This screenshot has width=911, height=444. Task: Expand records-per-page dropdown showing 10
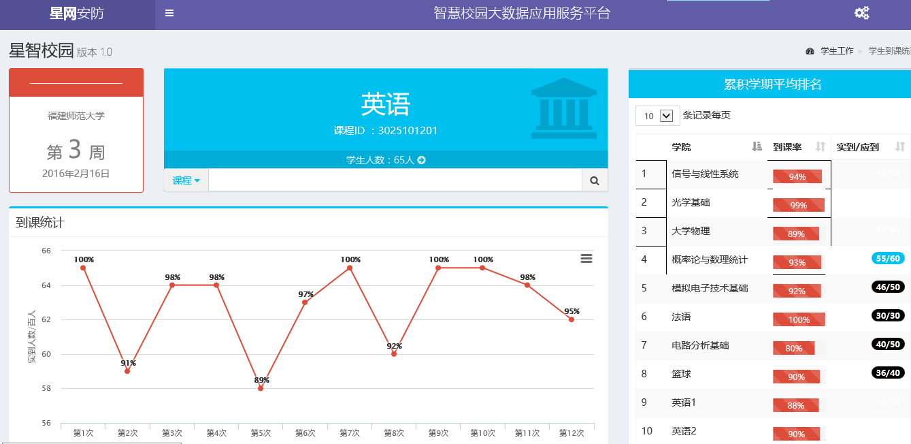(x=657, y=116)
